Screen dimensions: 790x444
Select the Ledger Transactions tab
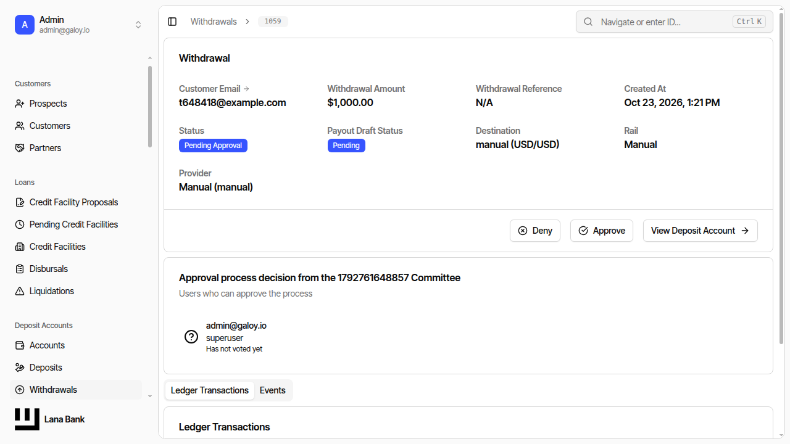[210, 390]
